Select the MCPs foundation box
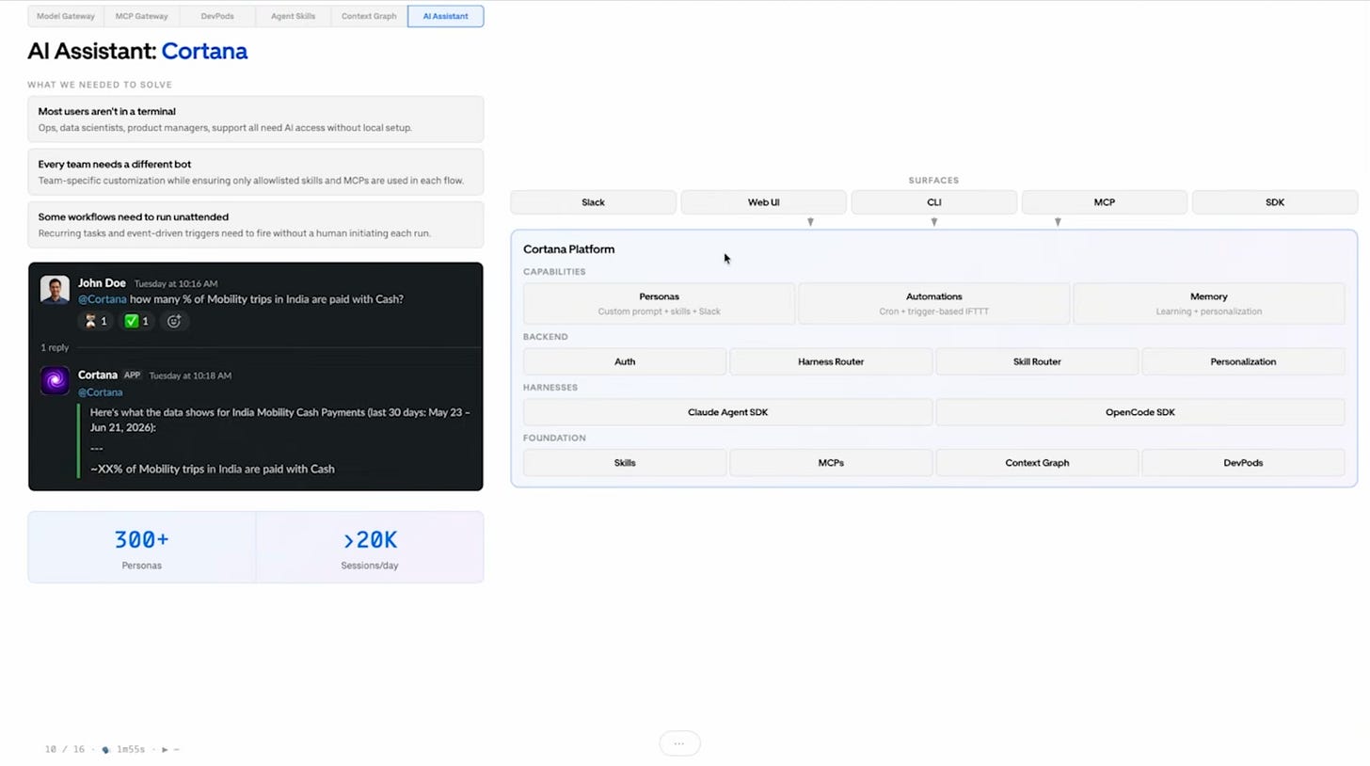This screenshot has width=1370, height=766. click(x=831, y=463)
